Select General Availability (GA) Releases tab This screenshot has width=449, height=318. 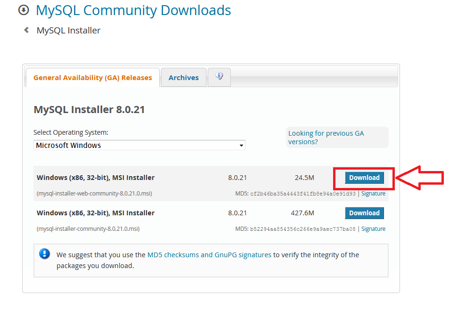pyautogui.click(x=92, y=78)
